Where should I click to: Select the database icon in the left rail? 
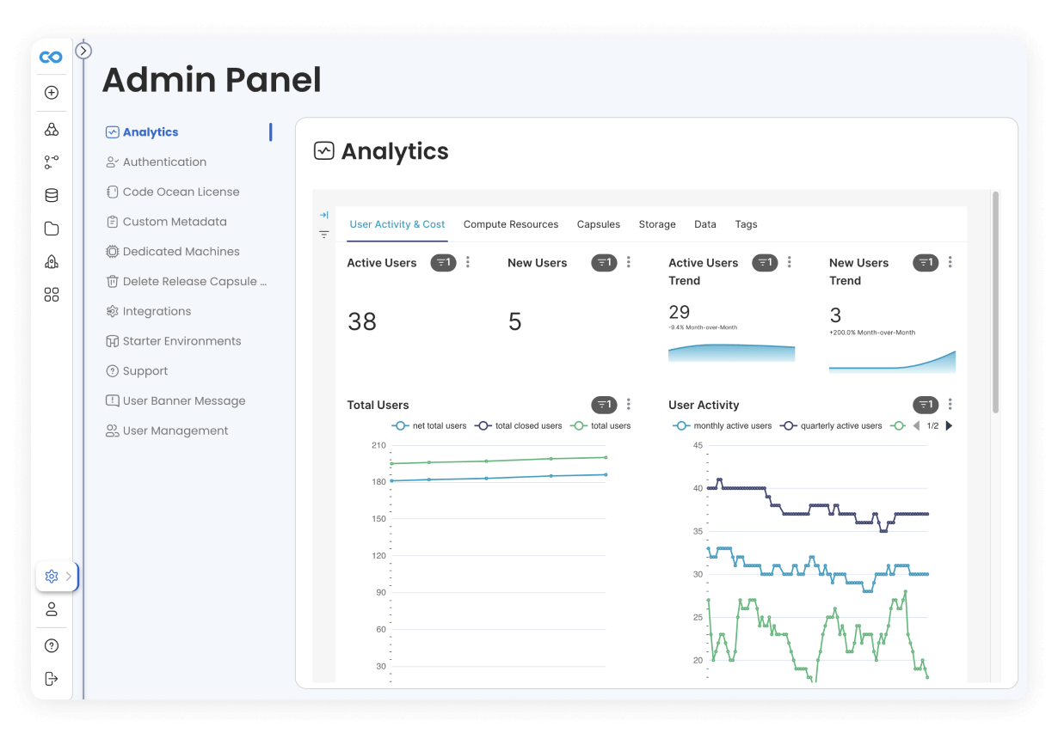coord(51,194)
